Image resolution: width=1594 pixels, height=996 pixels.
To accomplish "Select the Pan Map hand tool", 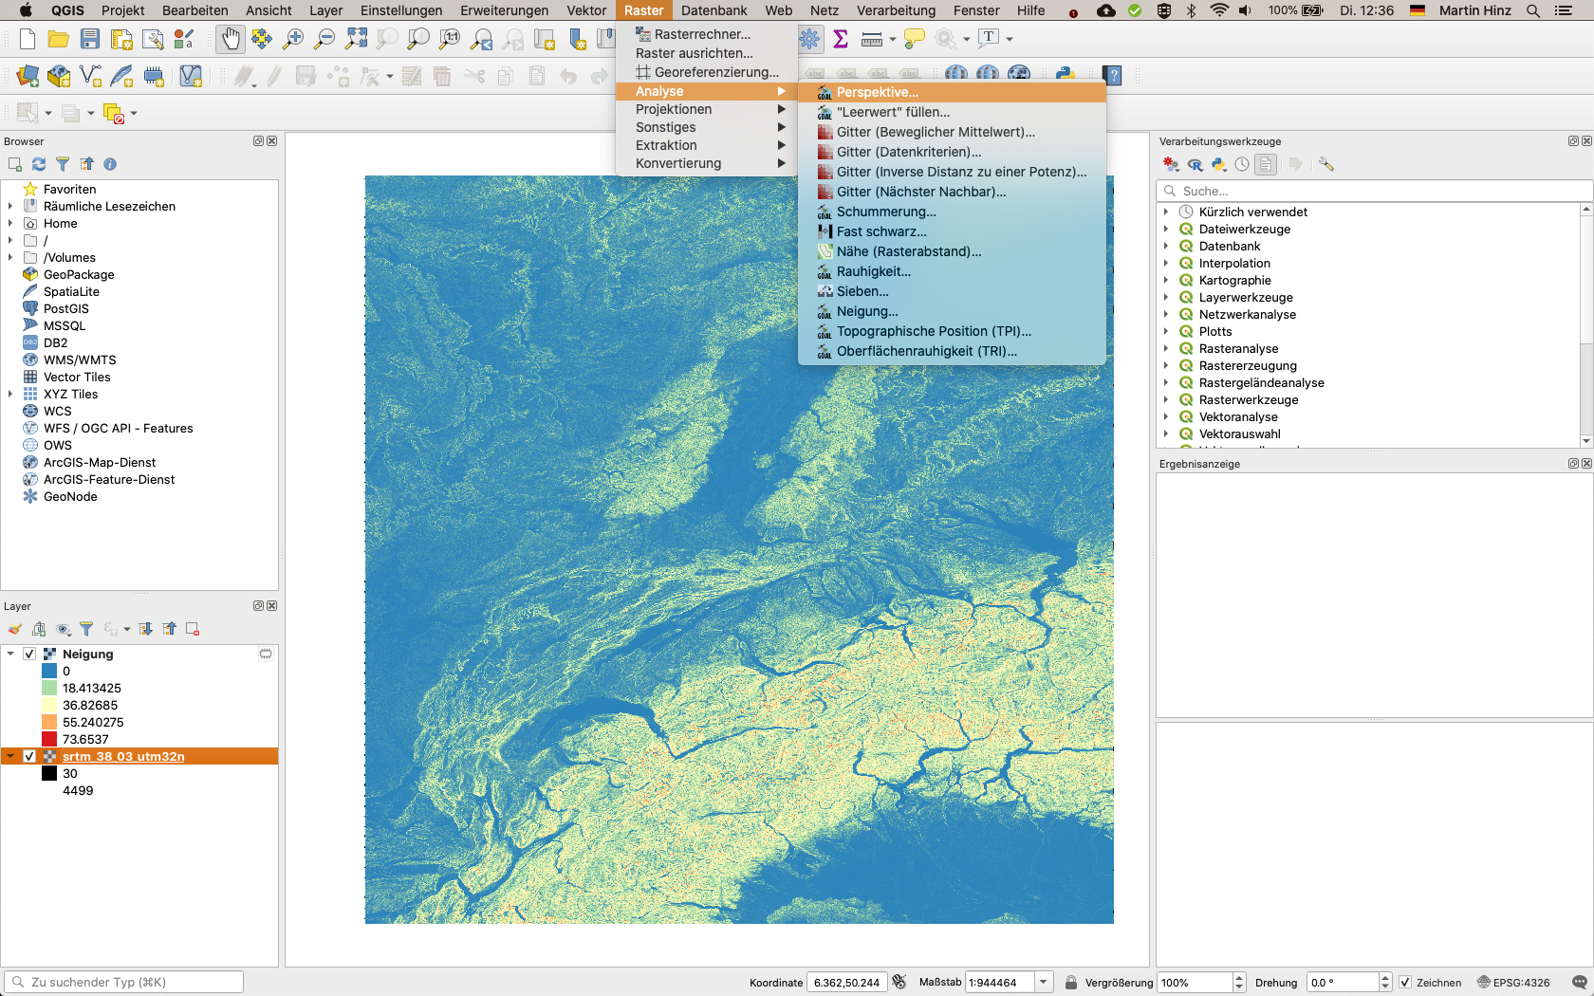I will pyautogui.click(x=231, y=39).
